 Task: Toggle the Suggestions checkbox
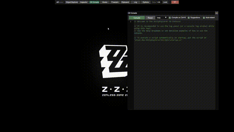coord(189,18)
